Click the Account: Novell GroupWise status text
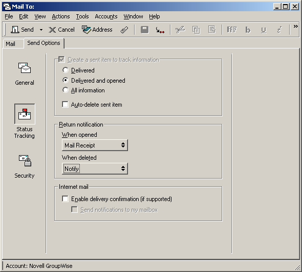302x272 pixels. [x=39, y=266]
